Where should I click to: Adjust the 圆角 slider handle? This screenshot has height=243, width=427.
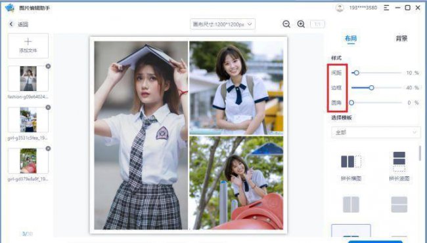(x=351, y=103)
